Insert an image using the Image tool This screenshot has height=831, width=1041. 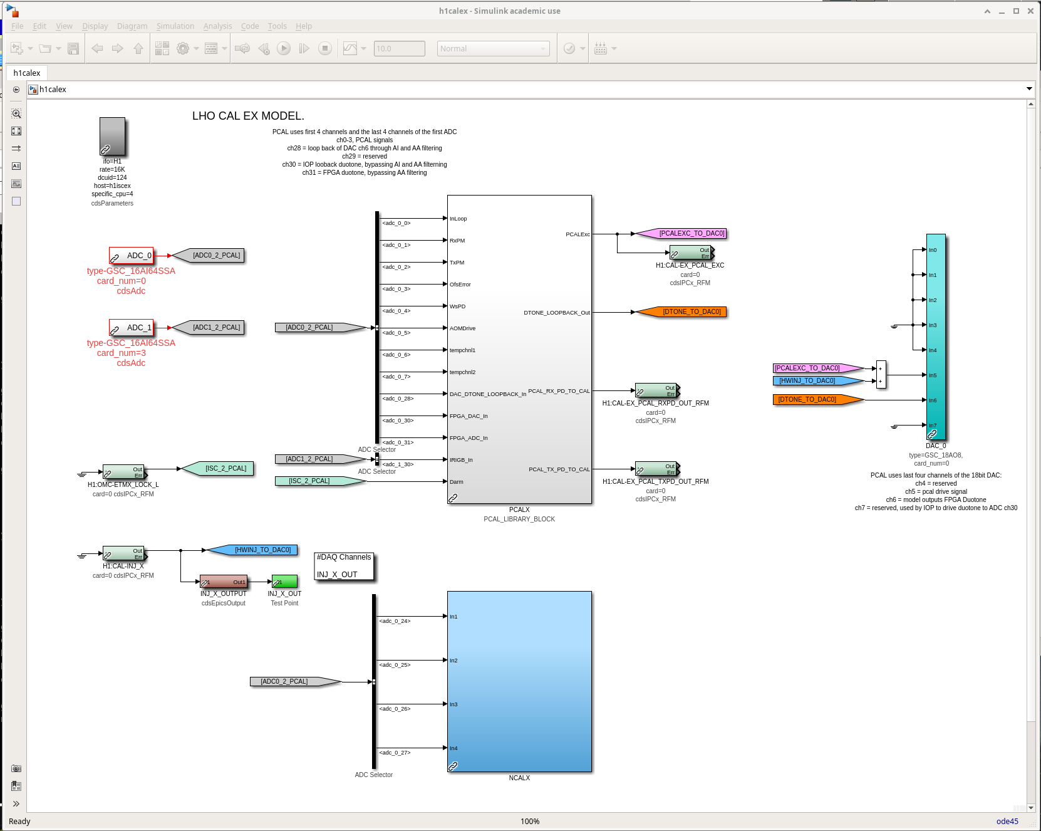click(x=16, y=184)
